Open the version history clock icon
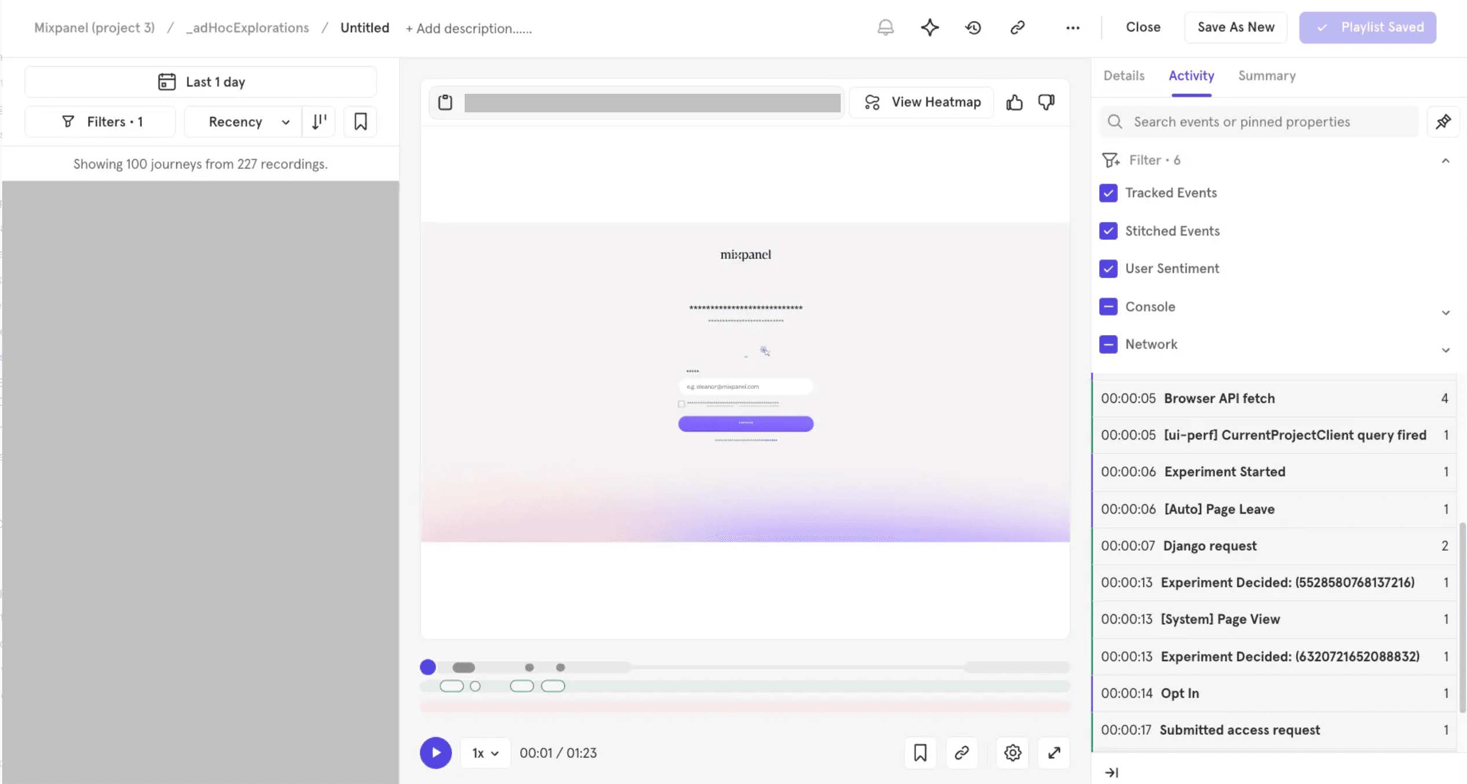 coord(973,27)
